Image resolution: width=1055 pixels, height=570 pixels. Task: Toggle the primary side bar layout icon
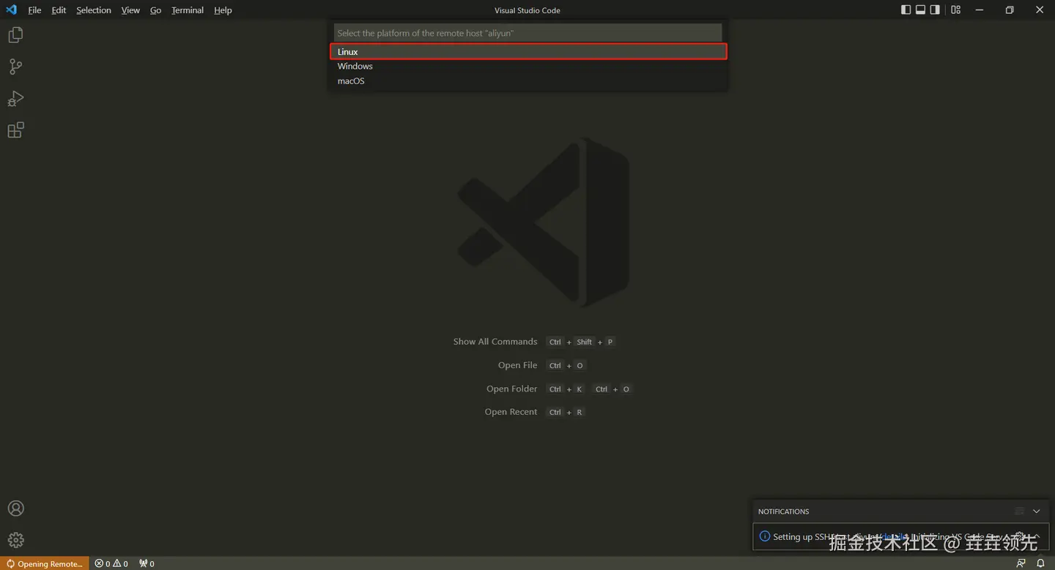click(x=906, y=10)
